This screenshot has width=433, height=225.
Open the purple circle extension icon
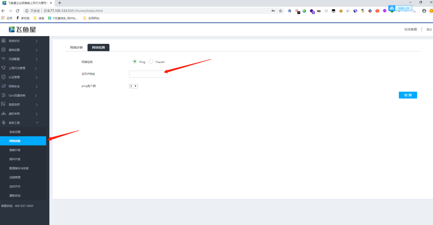(x=385, y=11)
